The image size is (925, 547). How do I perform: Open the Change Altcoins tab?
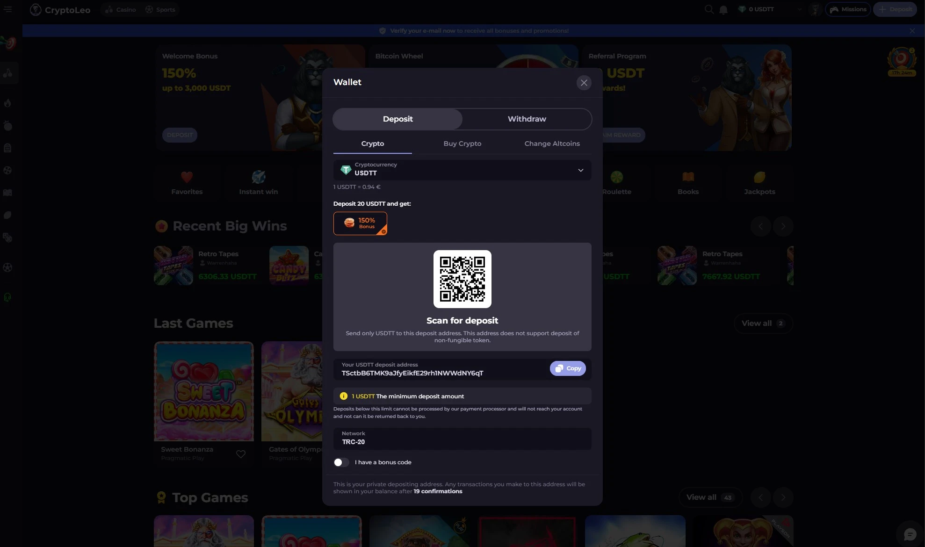tap(552, 144)
